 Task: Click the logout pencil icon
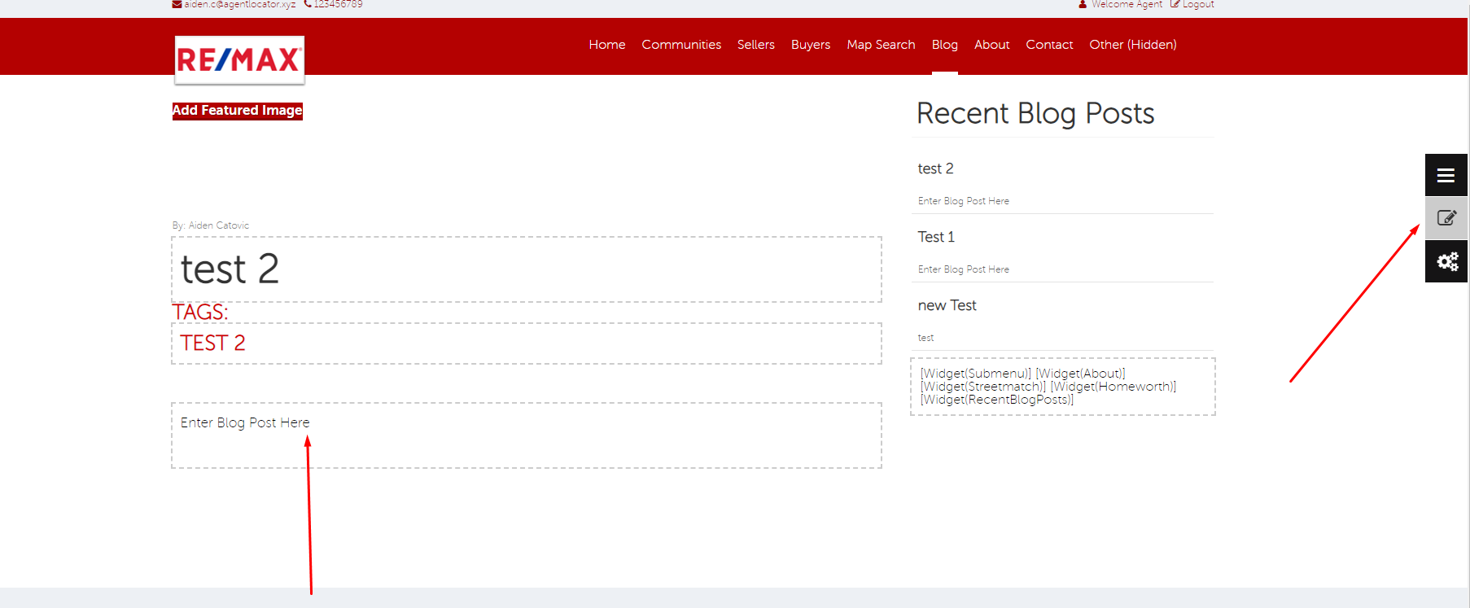click(x=1175, y=4)
